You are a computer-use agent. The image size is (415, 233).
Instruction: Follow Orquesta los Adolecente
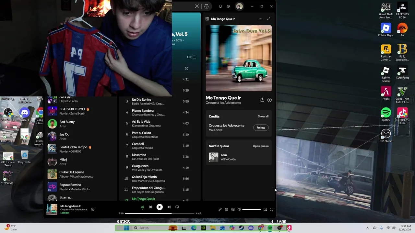tap(261, 128)
